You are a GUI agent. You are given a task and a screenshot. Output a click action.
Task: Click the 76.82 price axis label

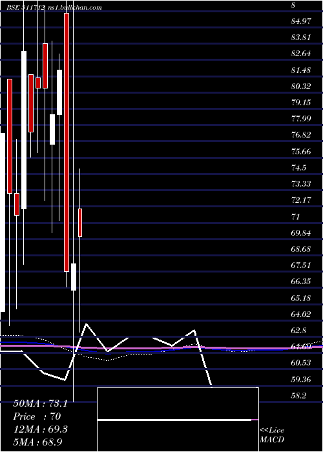coord(301,135)
